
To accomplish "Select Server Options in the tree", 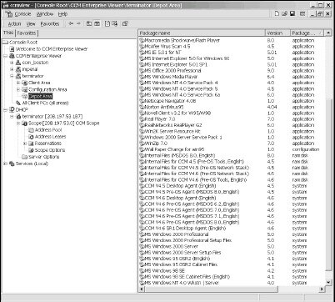I will (44, 157).
